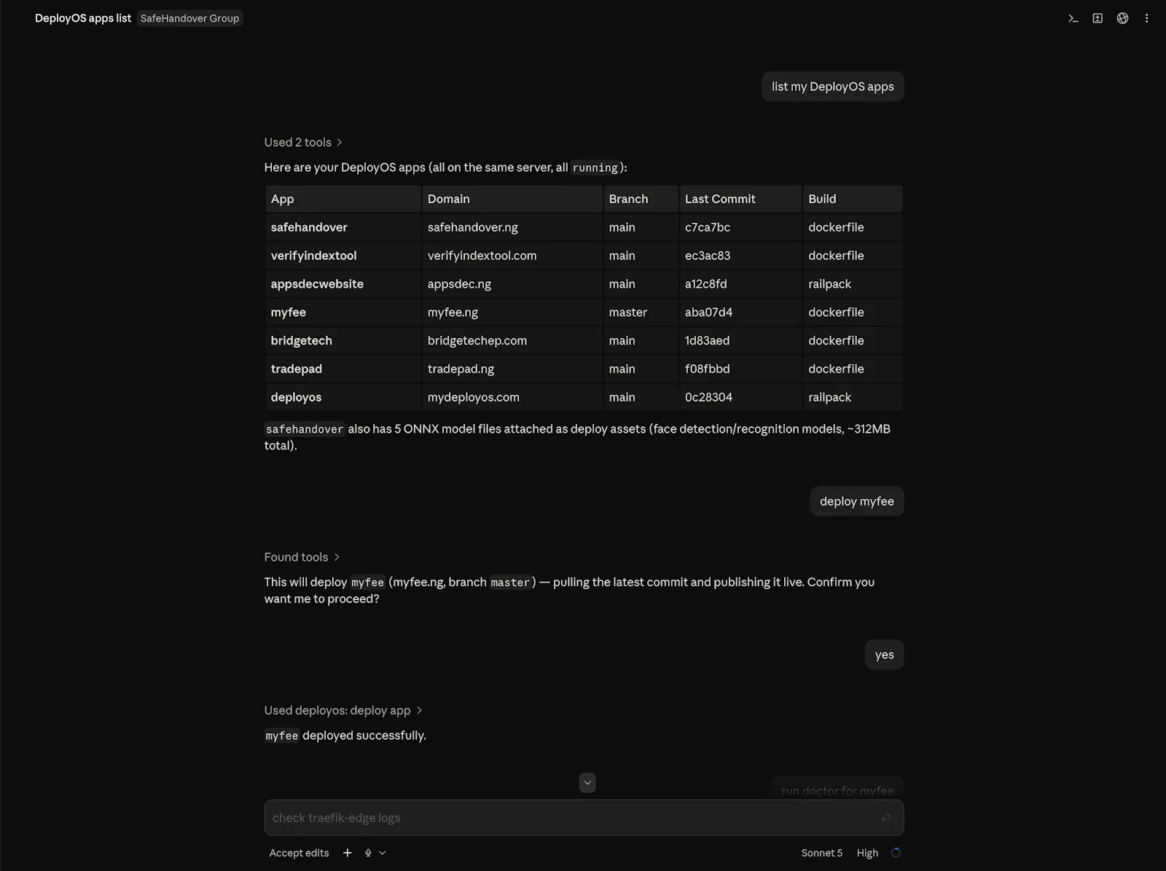1166x871 pixels.
Task: Jump to bottom with the down-arrow button
Action: pos(587,783)
